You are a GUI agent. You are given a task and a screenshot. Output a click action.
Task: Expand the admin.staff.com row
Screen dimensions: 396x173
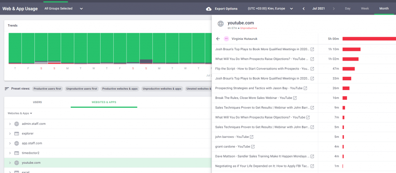(x=10, y=124)
